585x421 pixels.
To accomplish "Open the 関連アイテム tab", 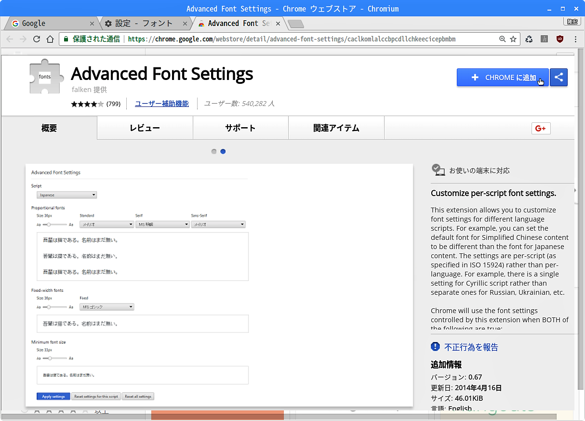I will coord(336,128).
